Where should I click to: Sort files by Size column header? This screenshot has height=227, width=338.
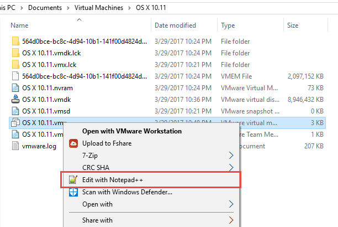pos(293,25)
